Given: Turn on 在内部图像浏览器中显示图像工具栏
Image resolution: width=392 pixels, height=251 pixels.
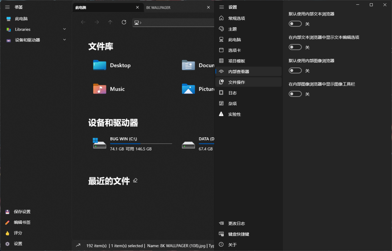Looking at the screenshot, I should [x=295, y=94].
